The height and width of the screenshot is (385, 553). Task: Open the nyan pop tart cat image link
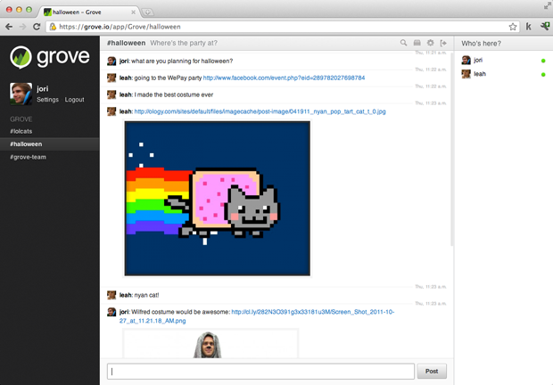pos(260,111)
